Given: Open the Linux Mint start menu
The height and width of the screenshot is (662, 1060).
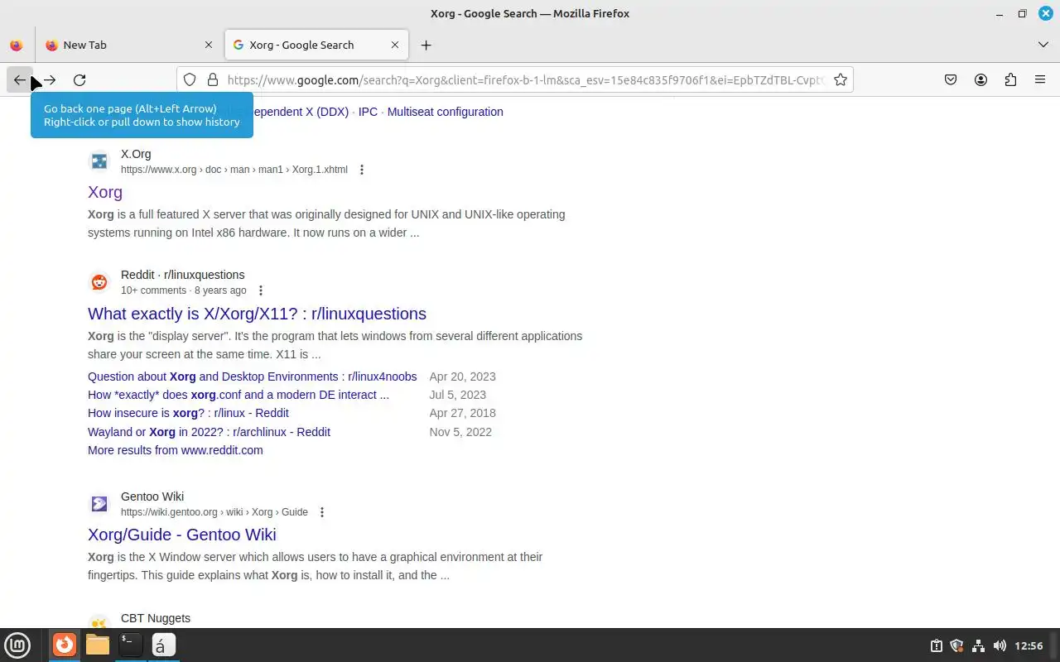Looking at the screenshot, I should tap(17, 645).
